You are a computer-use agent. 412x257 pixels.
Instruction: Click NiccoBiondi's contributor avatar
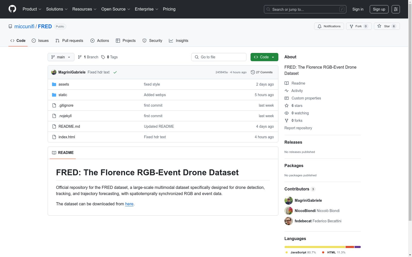pos(289,211)
